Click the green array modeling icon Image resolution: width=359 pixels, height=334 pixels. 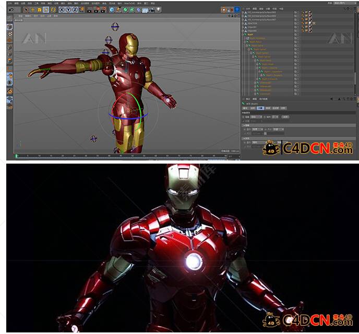coord(132,9)
